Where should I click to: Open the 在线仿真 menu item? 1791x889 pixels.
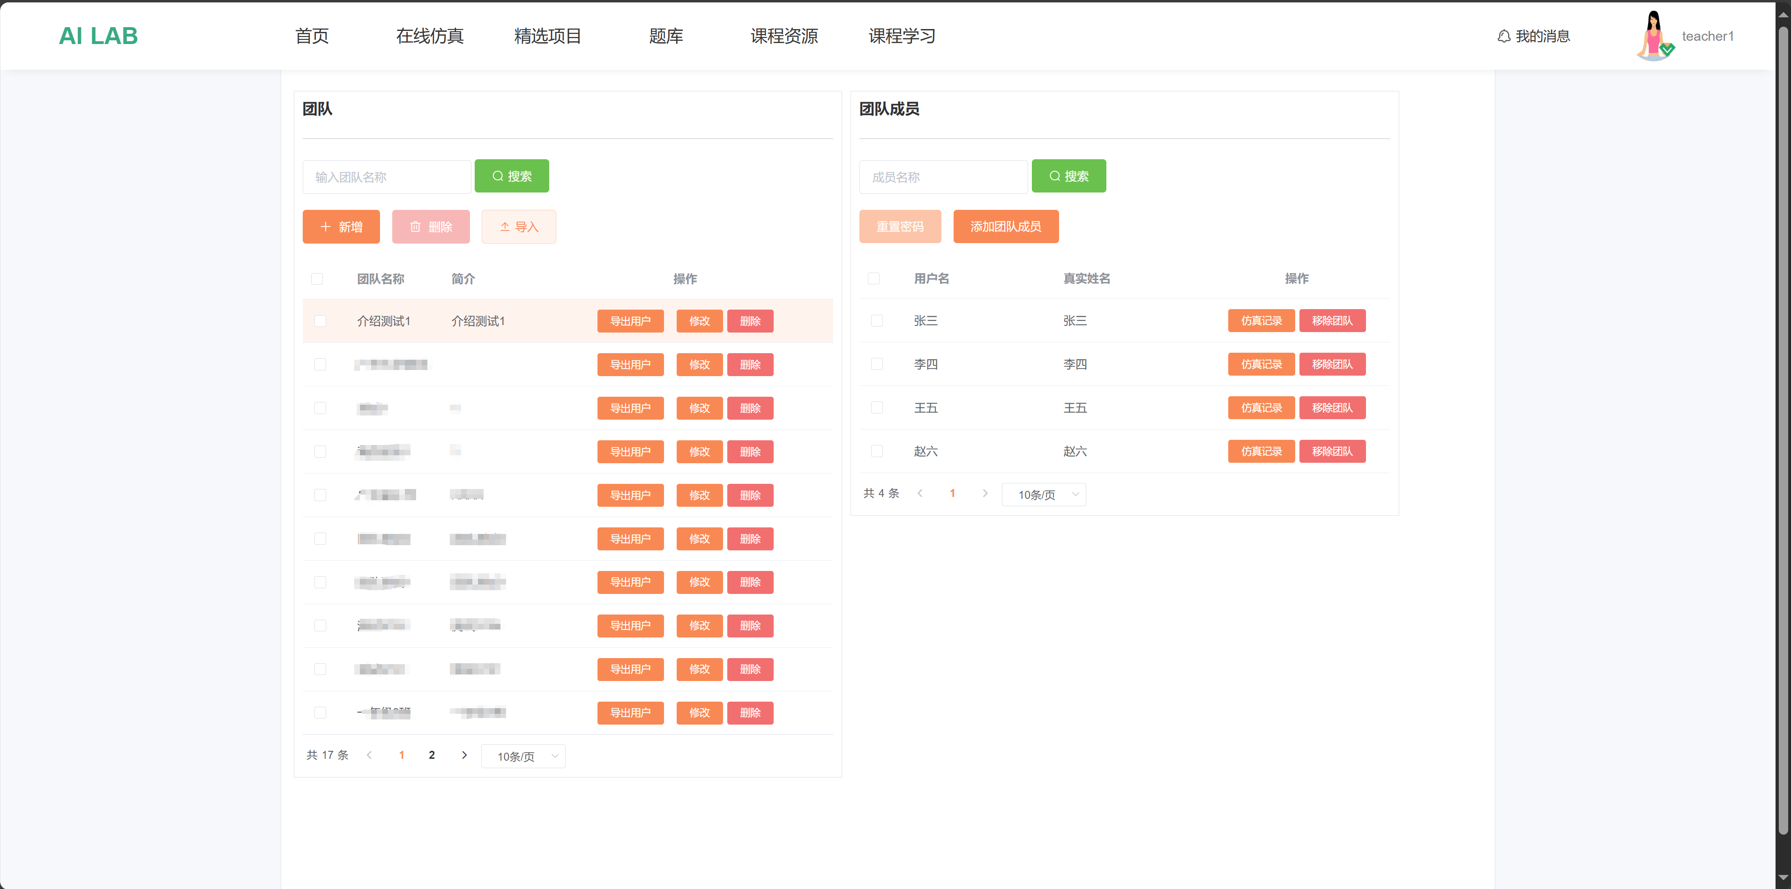click(430, 36)
